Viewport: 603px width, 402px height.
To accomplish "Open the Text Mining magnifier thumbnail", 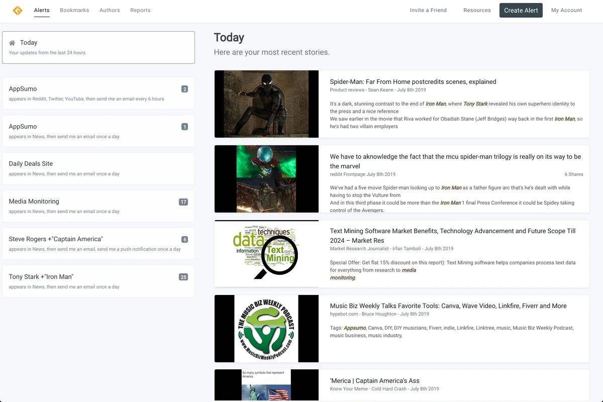I will (x=266, y=253).
